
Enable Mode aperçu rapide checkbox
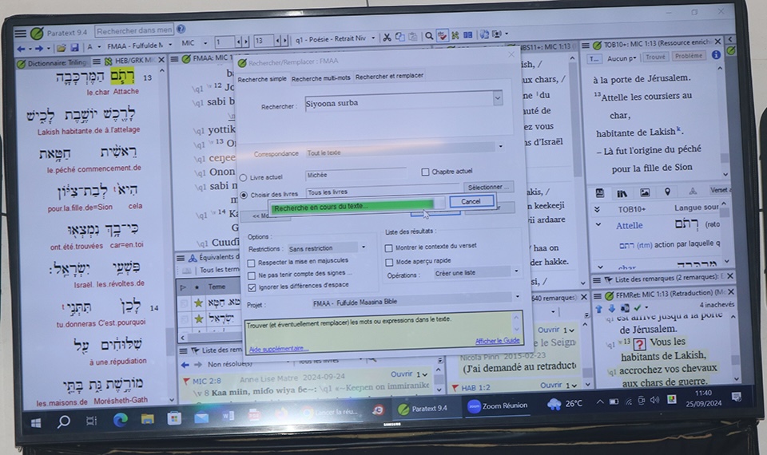point(389,263)
